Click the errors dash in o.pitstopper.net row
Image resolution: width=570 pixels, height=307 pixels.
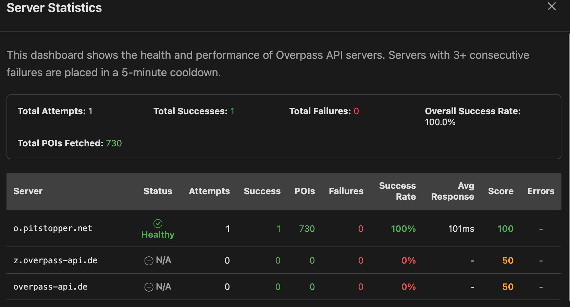click(x=541, y=229)
